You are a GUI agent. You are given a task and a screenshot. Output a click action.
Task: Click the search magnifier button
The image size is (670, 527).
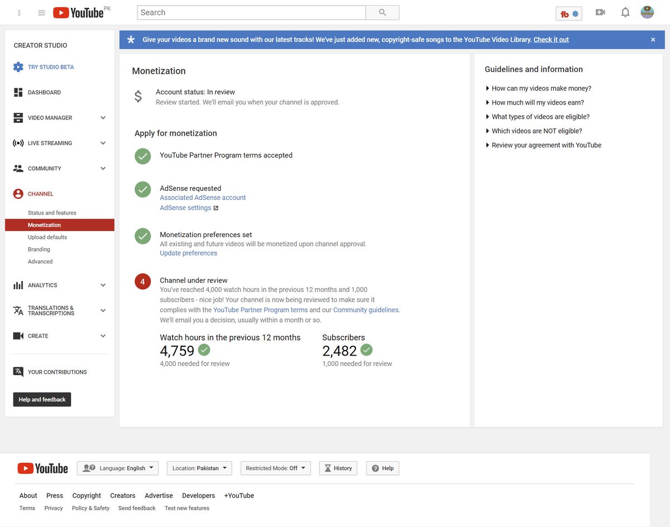tap(382, 12)
